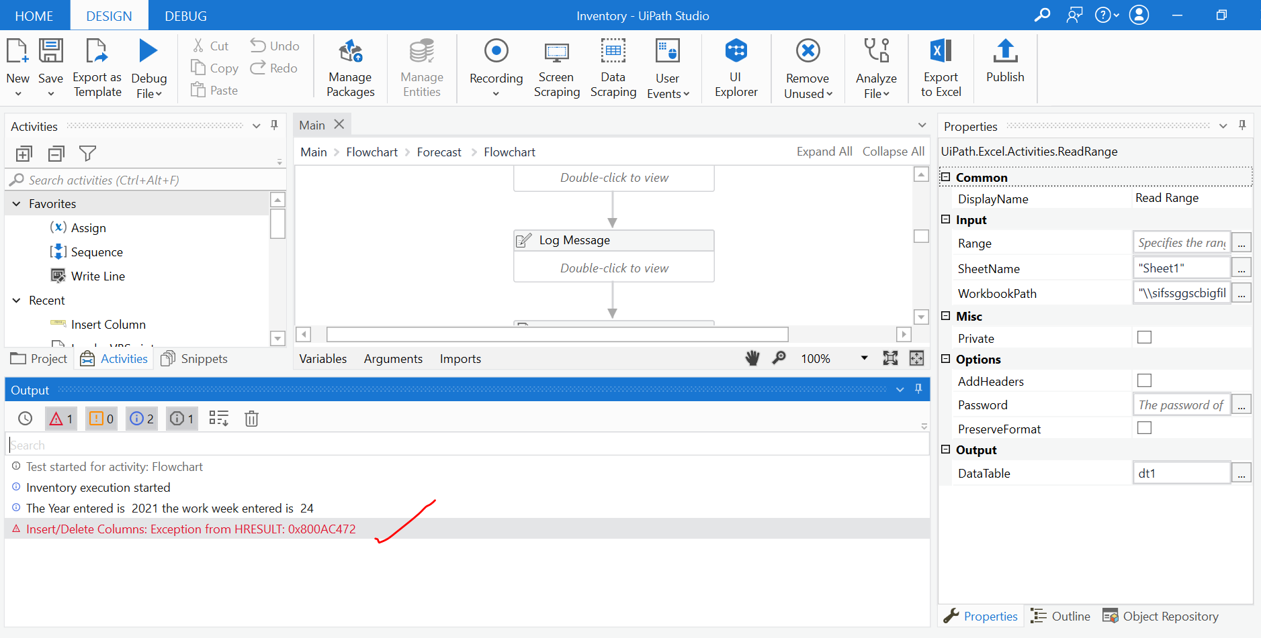1261x638 pixels.
Task: Open the feedback icon in title bar
Action: (x=1074, y=15)
